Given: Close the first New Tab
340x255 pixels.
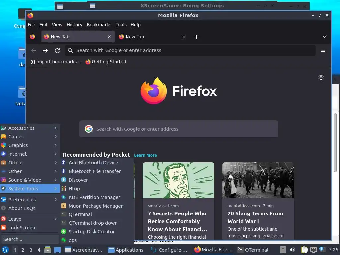Looking at the screenshot, I should tap(109, 37).
